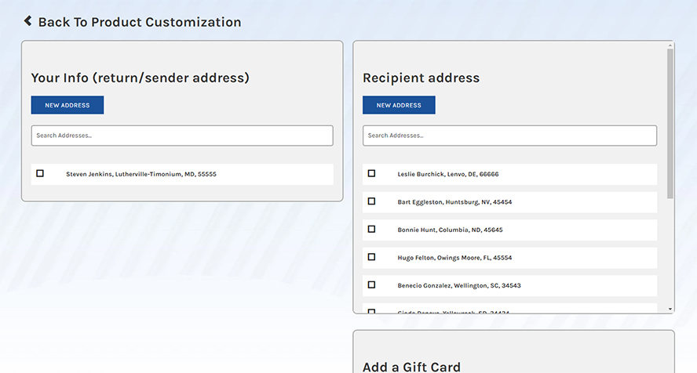
Task: Select the Leslie Burchick recipient checkbox
Action: tap(372, 173)
